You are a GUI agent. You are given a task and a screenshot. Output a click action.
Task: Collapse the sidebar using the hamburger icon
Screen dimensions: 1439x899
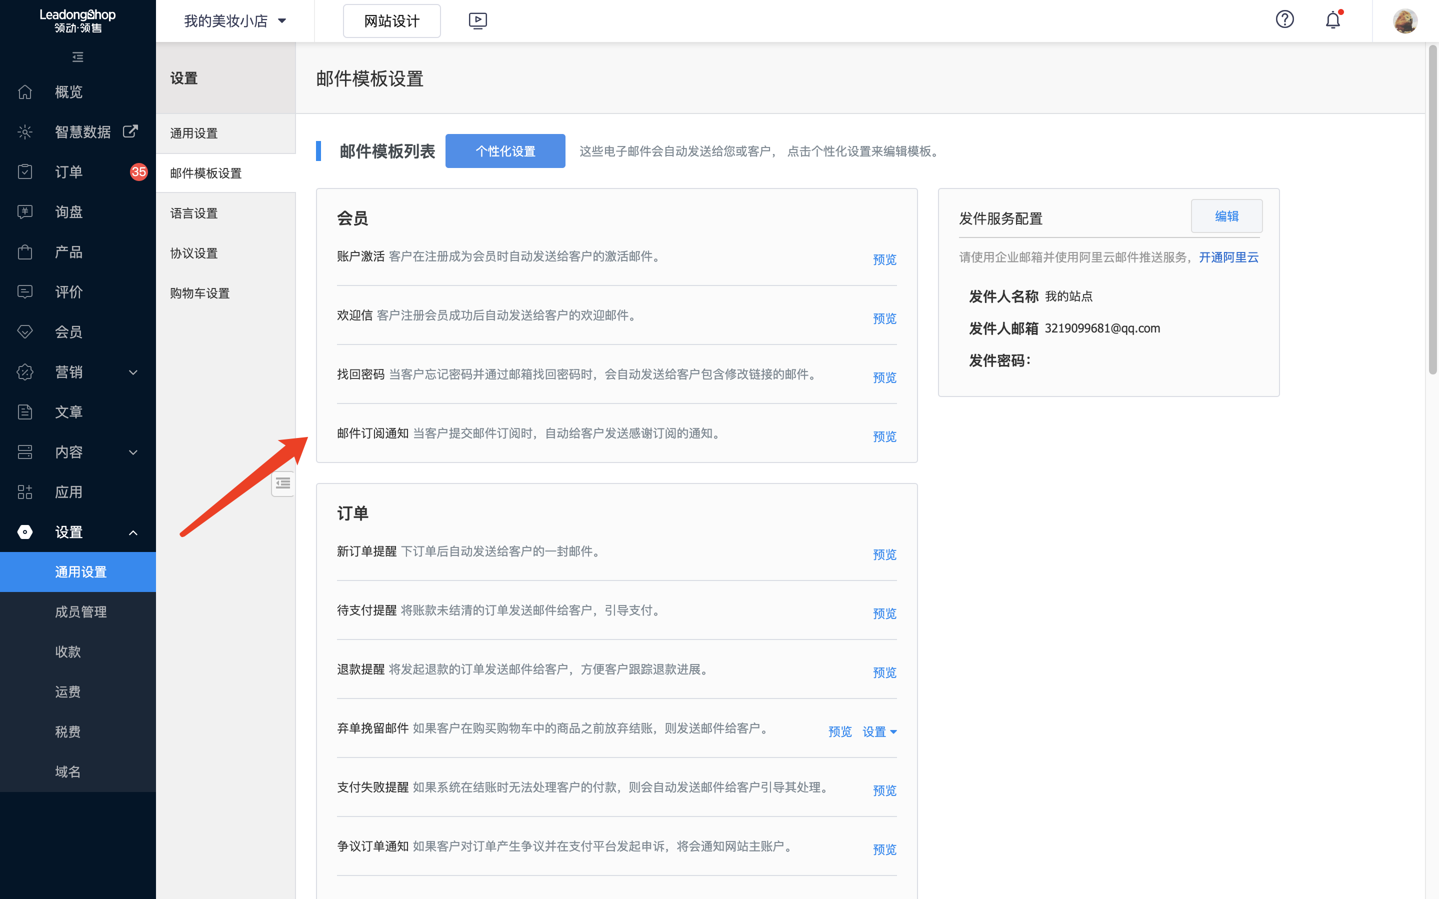point(77,56)
